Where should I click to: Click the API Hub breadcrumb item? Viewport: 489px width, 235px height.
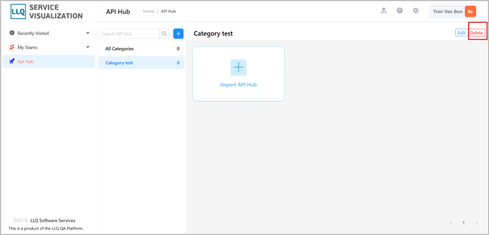(x=168, y=11)
